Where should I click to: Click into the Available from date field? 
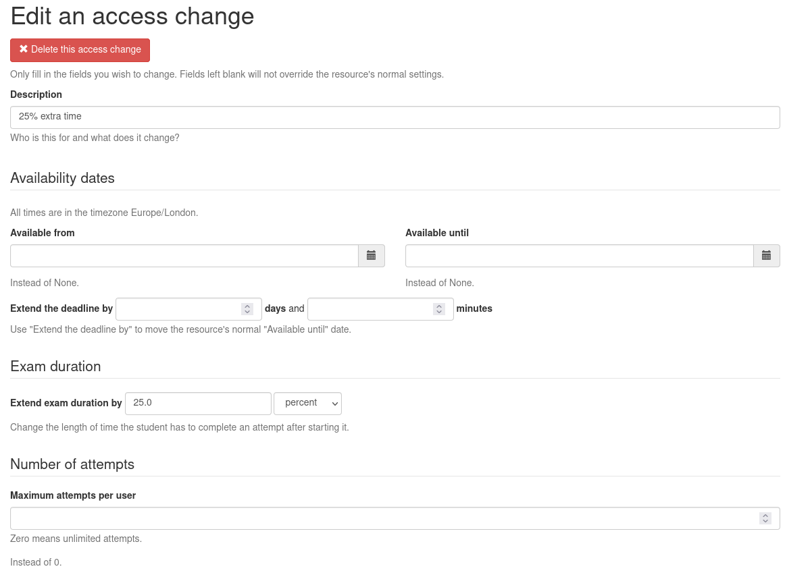point(184,256)
